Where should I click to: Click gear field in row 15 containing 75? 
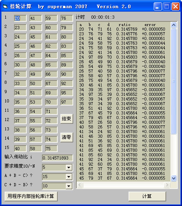click(51, 149)
